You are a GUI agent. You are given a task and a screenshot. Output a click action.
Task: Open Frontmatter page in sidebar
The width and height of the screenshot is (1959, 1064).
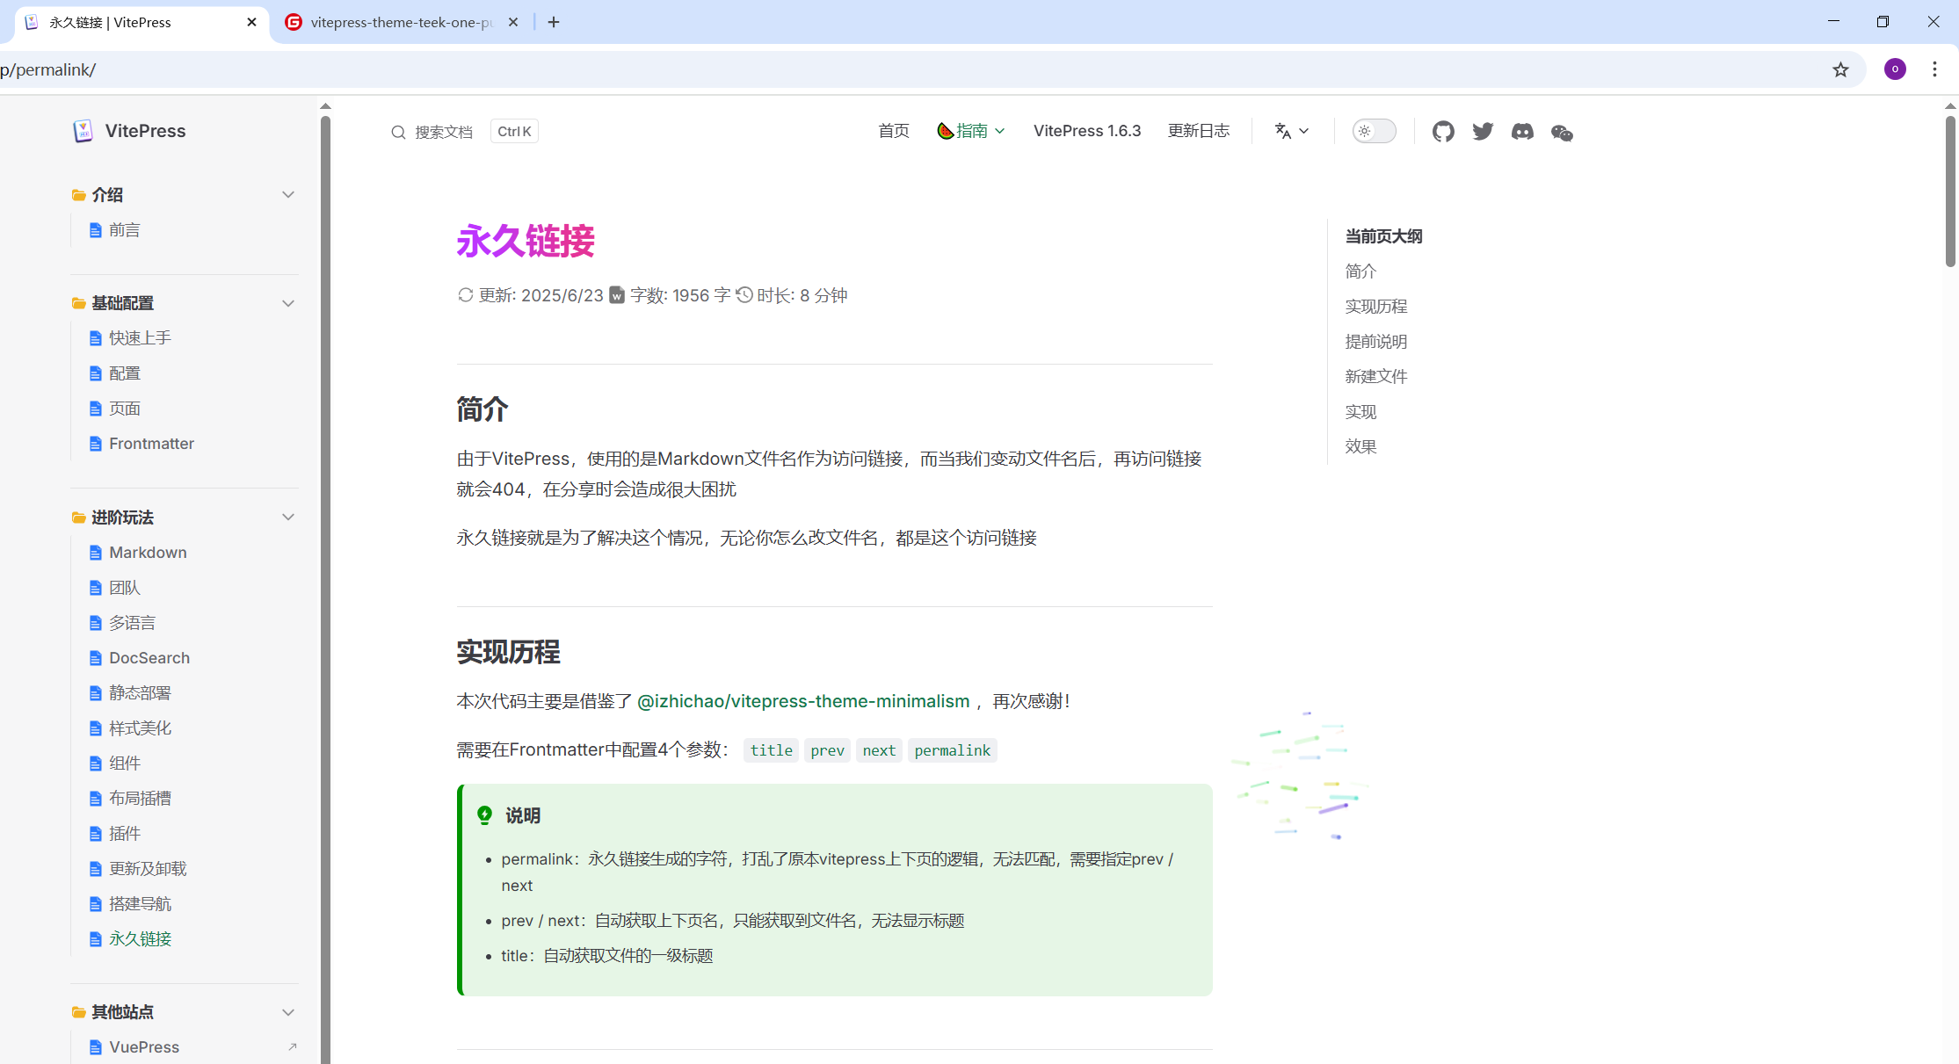tap(152, 444)
